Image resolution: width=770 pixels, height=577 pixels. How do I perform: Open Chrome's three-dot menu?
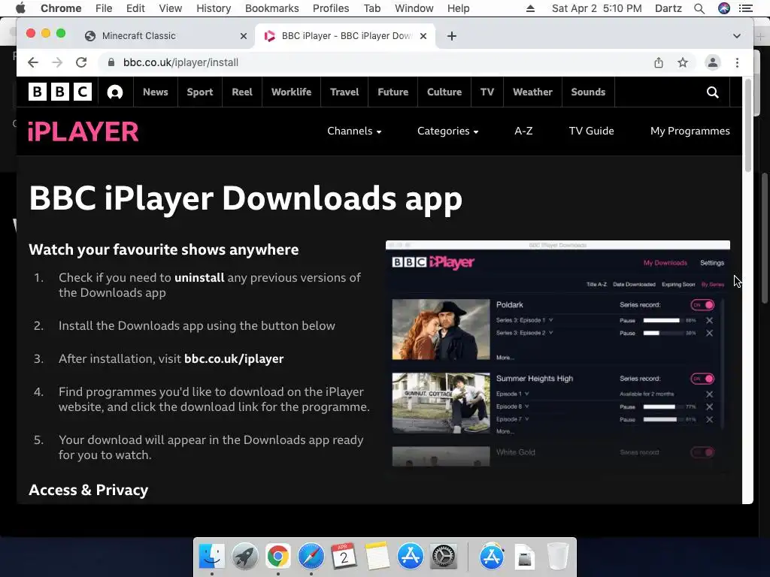point(737,62)
